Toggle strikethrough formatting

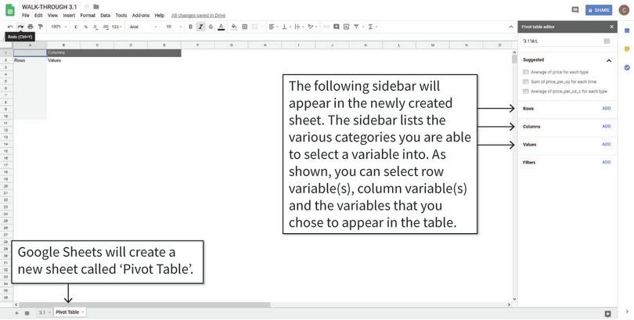[x=211, y=27]
